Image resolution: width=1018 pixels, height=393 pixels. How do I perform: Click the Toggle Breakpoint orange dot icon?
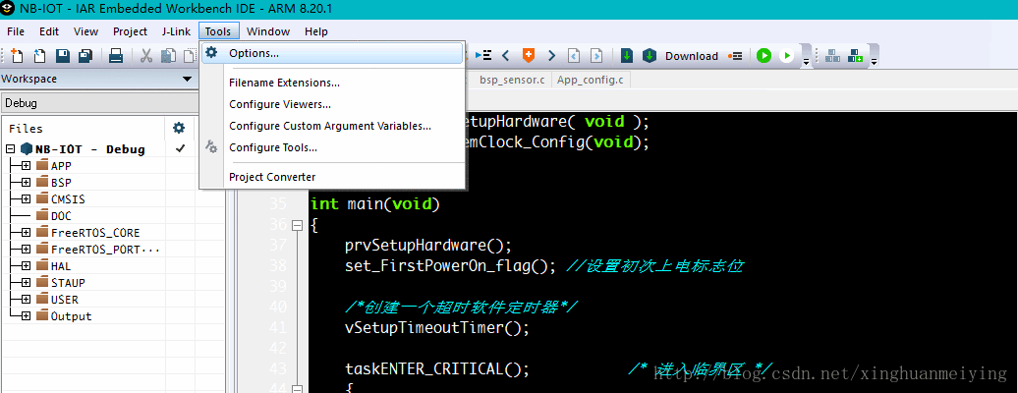tap(735, 56)
